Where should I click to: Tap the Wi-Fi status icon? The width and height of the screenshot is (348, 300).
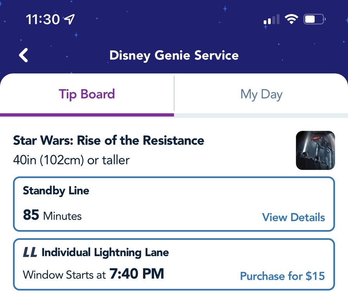[291, 19]
